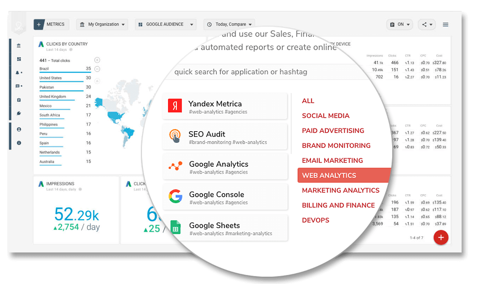
Task: Click the 441 Total clicks label
Action: [x=55, y=60]
